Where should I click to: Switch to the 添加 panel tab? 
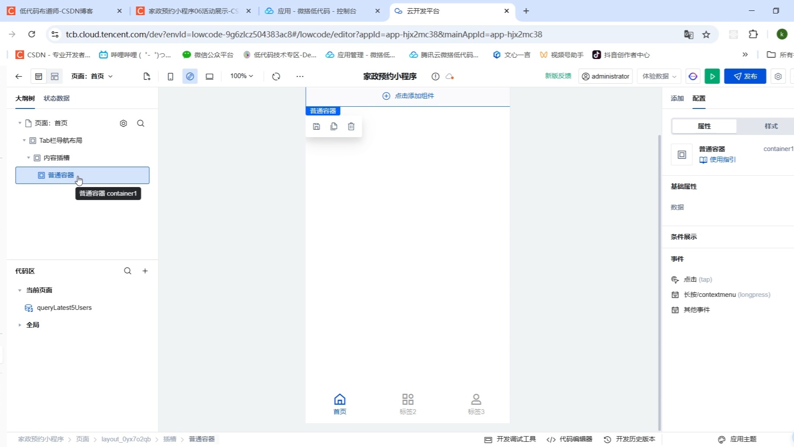[676, 99]
